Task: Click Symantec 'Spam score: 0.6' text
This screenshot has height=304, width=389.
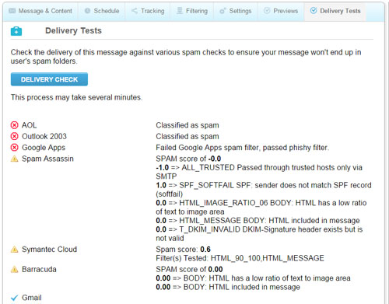Action: point(183,250)
